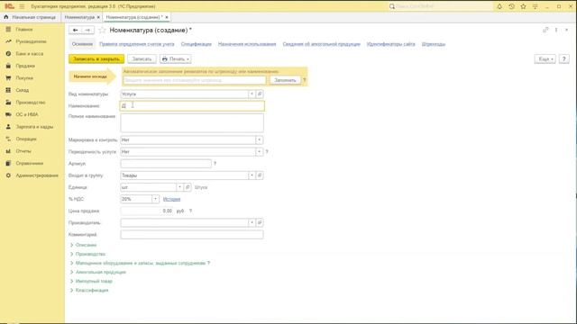This screenshot has height=324, width=577.
Task: Open Банк и касса section
Action: [x=30, y=54]
